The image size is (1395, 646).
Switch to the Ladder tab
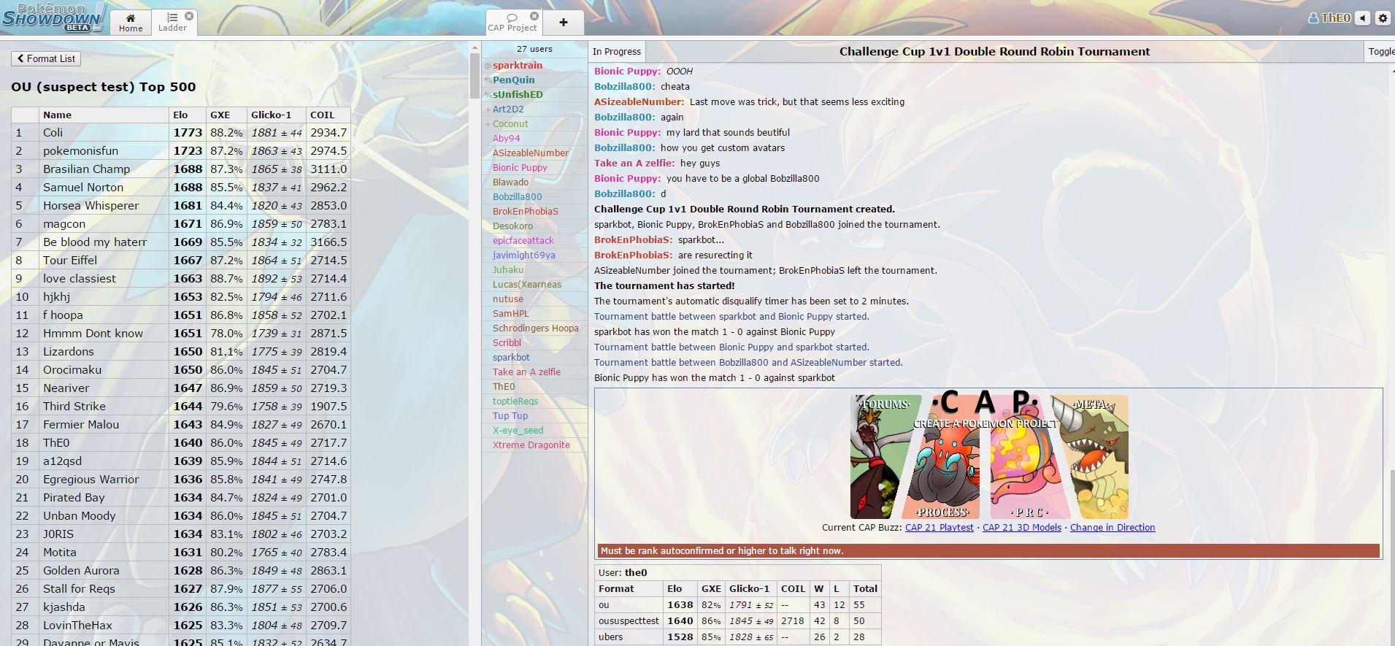click(172, 23)
